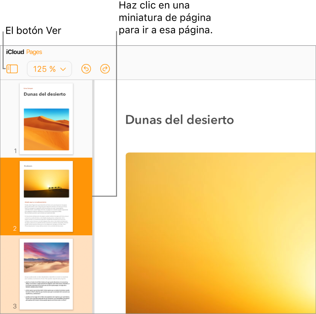Click the sidebar divider scrollbar strip
Screen dimensions: 316x314
pos(93,197)
